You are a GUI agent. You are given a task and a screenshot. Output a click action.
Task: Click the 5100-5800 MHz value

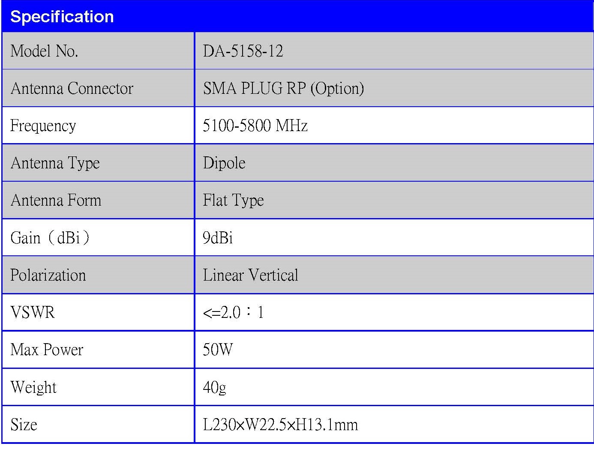click(255, 126)
